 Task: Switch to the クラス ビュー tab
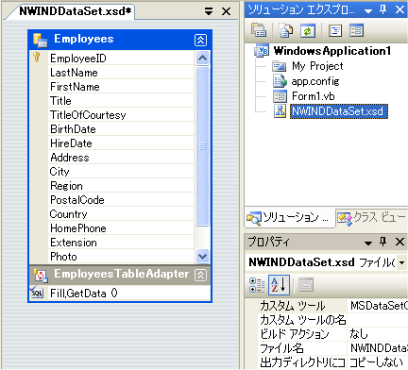pyautogui.click(x=372, y=217)
